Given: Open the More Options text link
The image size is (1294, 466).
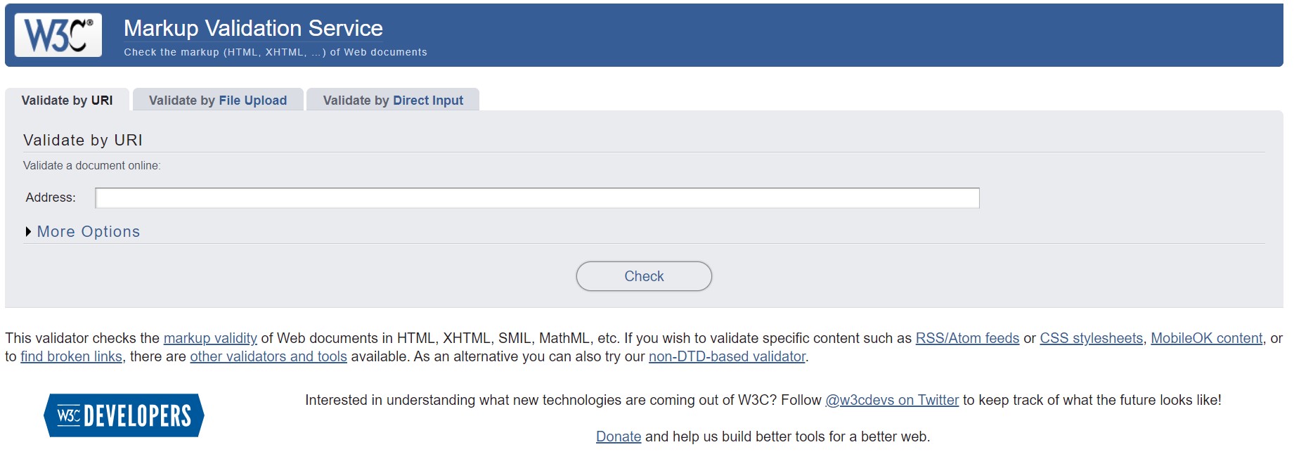Looking at the screenshot, I should pyautogui.click(x=89, y=232).
